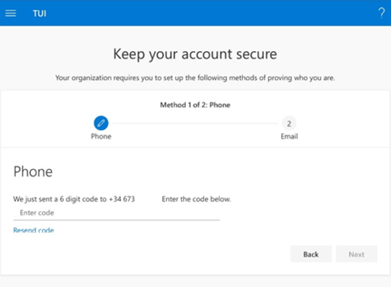Open help via question mark icon
Screen dimensions: 391x287
tap(382, 13)
